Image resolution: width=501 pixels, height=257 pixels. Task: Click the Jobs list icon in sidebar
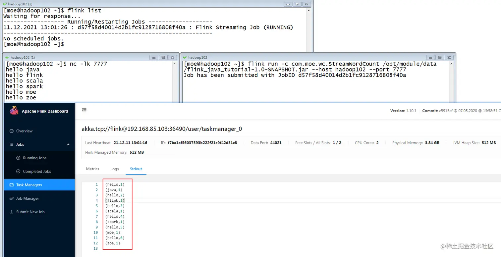pyautogui.click(x=12, y=144)
